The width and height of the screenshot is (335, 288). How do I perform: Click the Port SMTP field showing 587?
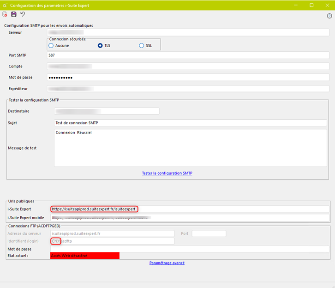(188, 55)
